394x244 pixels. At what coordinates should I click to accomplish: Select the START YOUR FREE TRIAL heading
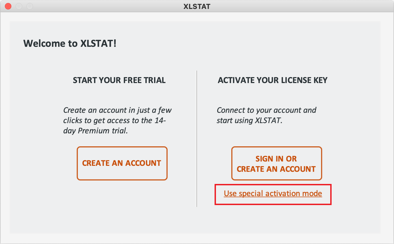click(119, 80)
